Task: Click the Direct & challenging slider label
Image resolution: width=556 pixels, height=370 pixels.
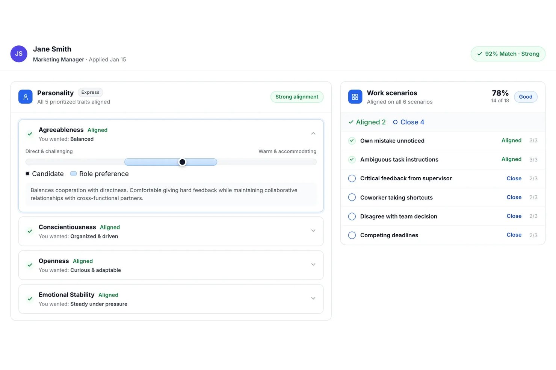Action: (49, 151)
